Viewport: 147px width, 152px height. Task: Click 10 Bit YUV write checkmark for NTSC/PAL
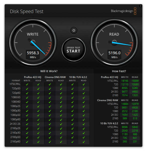72,84
